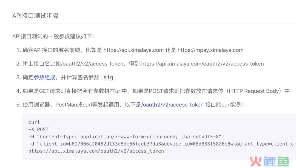This screenshot has height=168, width=296.
Task: Click the Content-Type header line
Action: (125, 137)
